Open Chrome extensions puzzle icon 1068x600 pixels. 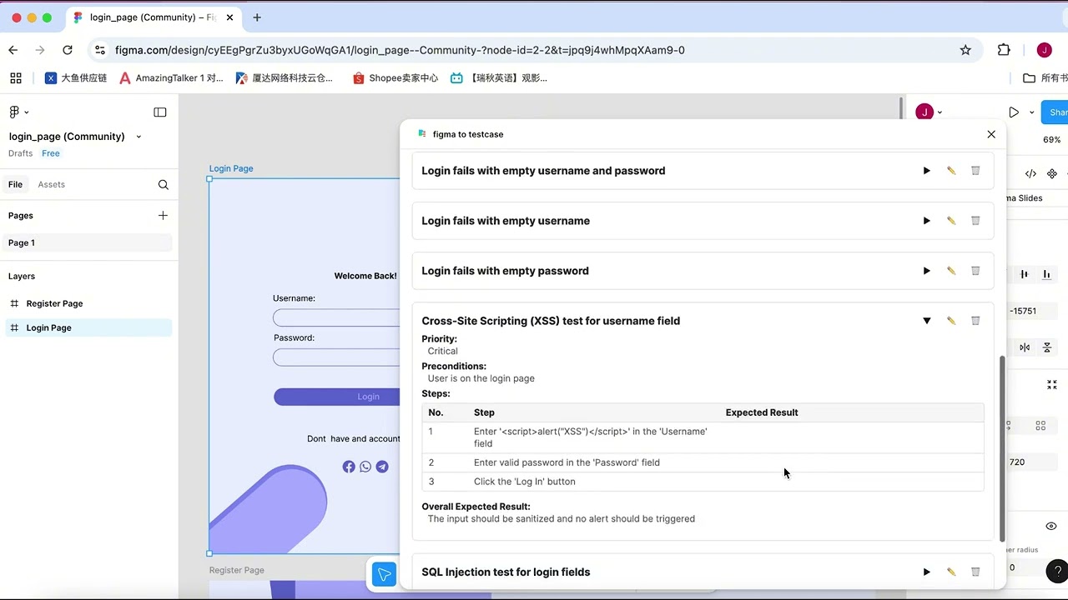[x=1004, y=50]
